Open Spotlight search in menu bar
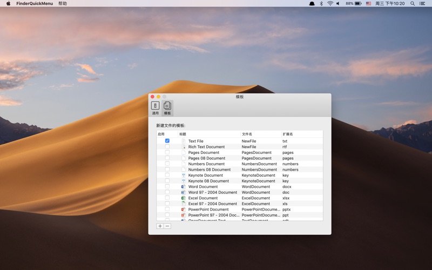Screen dimensions: 432x270 point(413,4)
